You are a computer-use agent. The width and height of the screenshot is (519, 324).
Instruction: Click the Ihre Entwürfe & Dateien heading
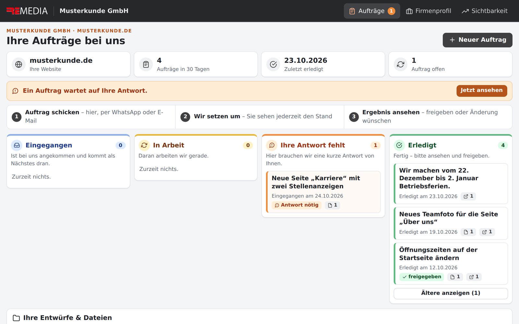click(x=67, y=318)
